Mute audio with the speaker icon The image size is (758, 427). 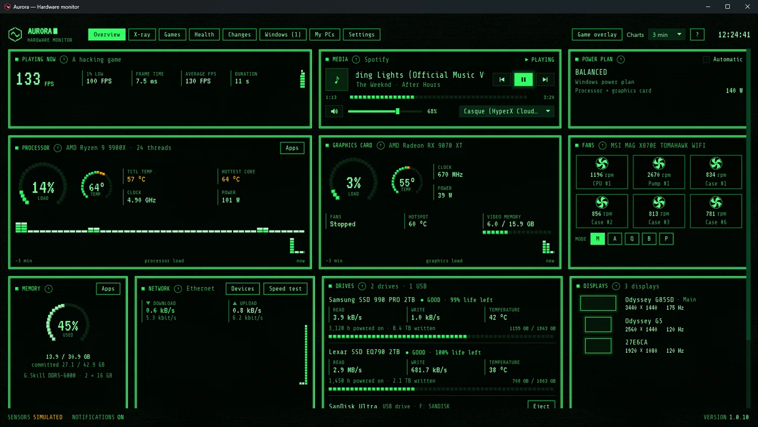pos(335,111)
